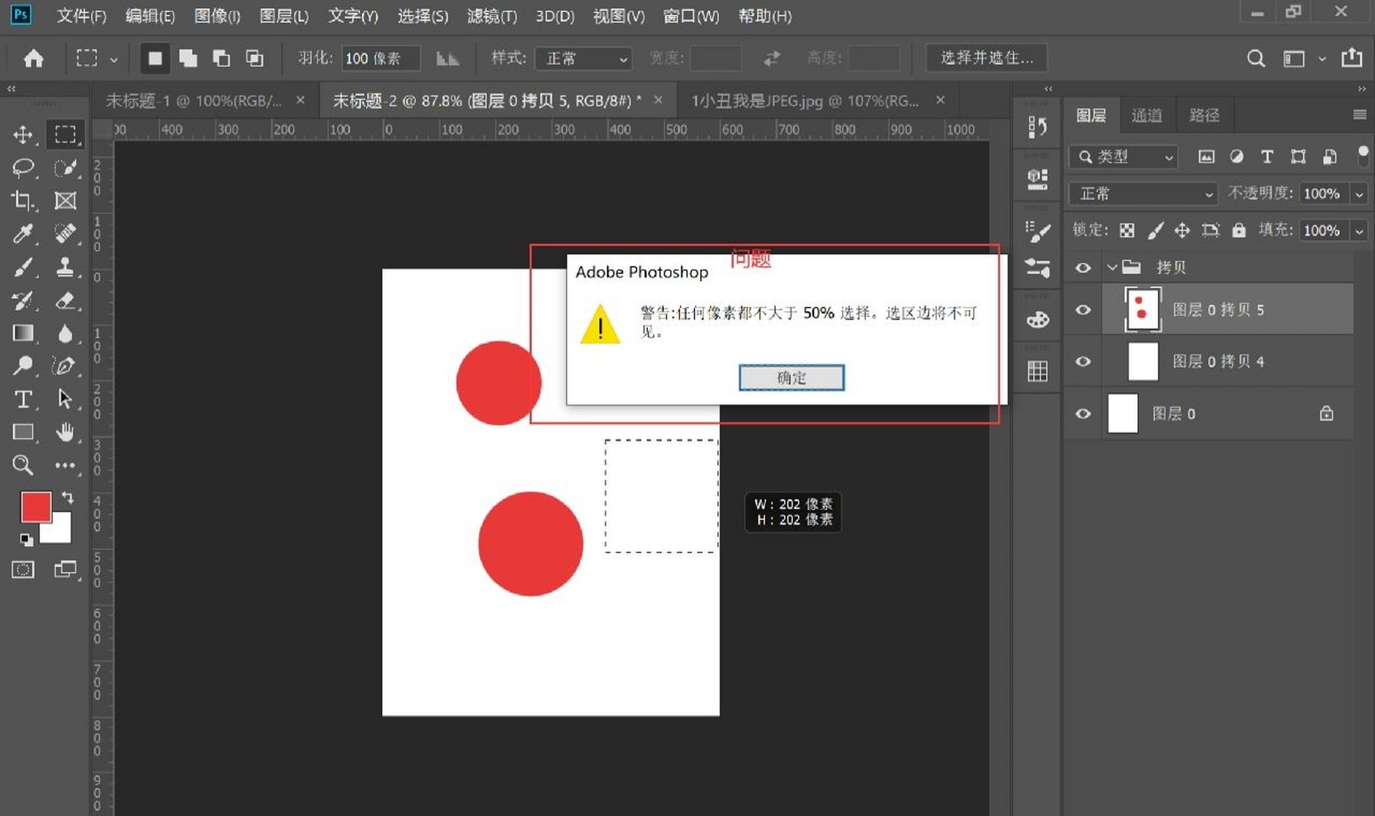
Task: Select the Eyedropper tool
Action: (23, 234)
